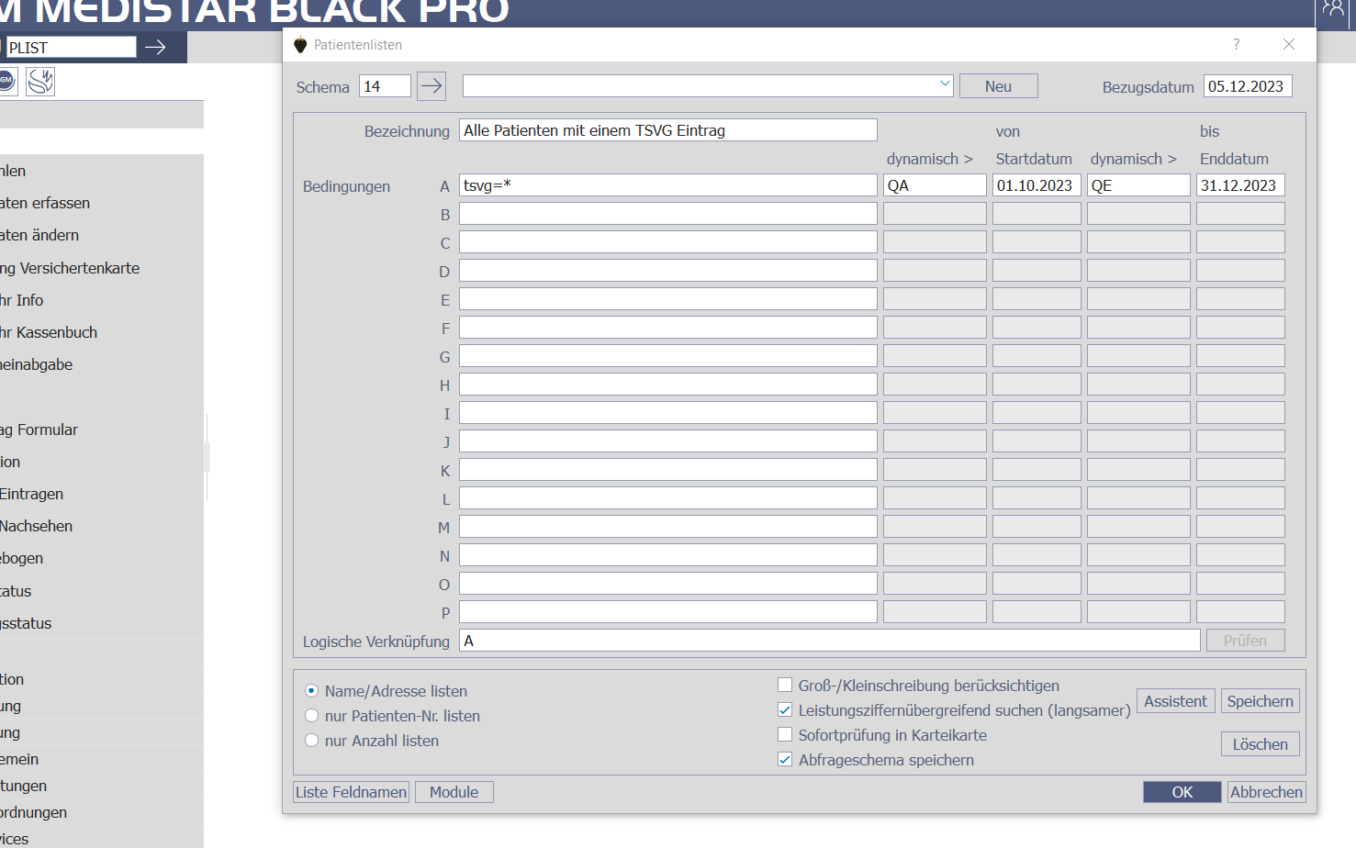Close the Patientenlisten dialog with the X
Screen dimensions: 1356x848
pyautogui.click(x=1289, y=44)
